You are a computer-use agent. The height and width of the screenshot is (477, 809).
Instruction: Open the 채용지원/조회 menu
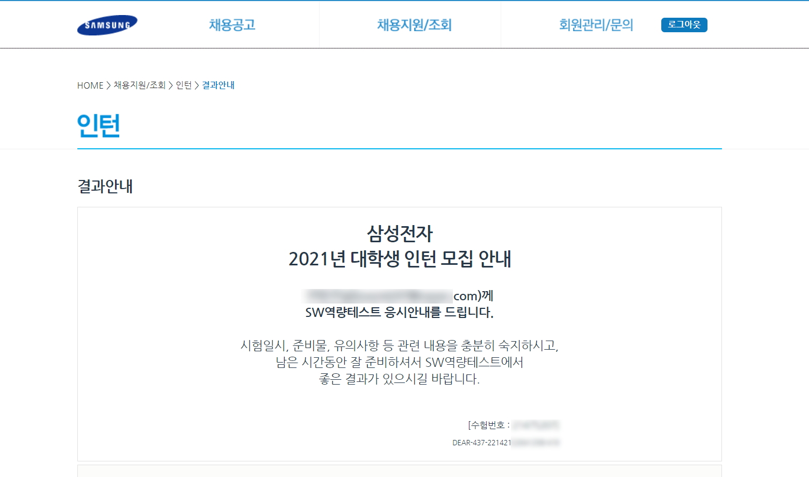click(x=414, y=25)
